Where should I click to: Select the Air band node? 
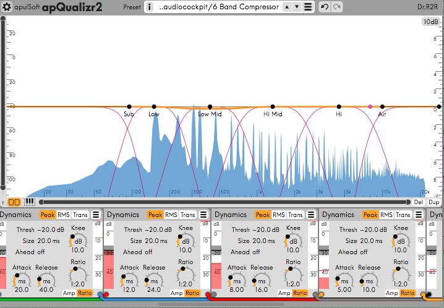coord(382,107)
